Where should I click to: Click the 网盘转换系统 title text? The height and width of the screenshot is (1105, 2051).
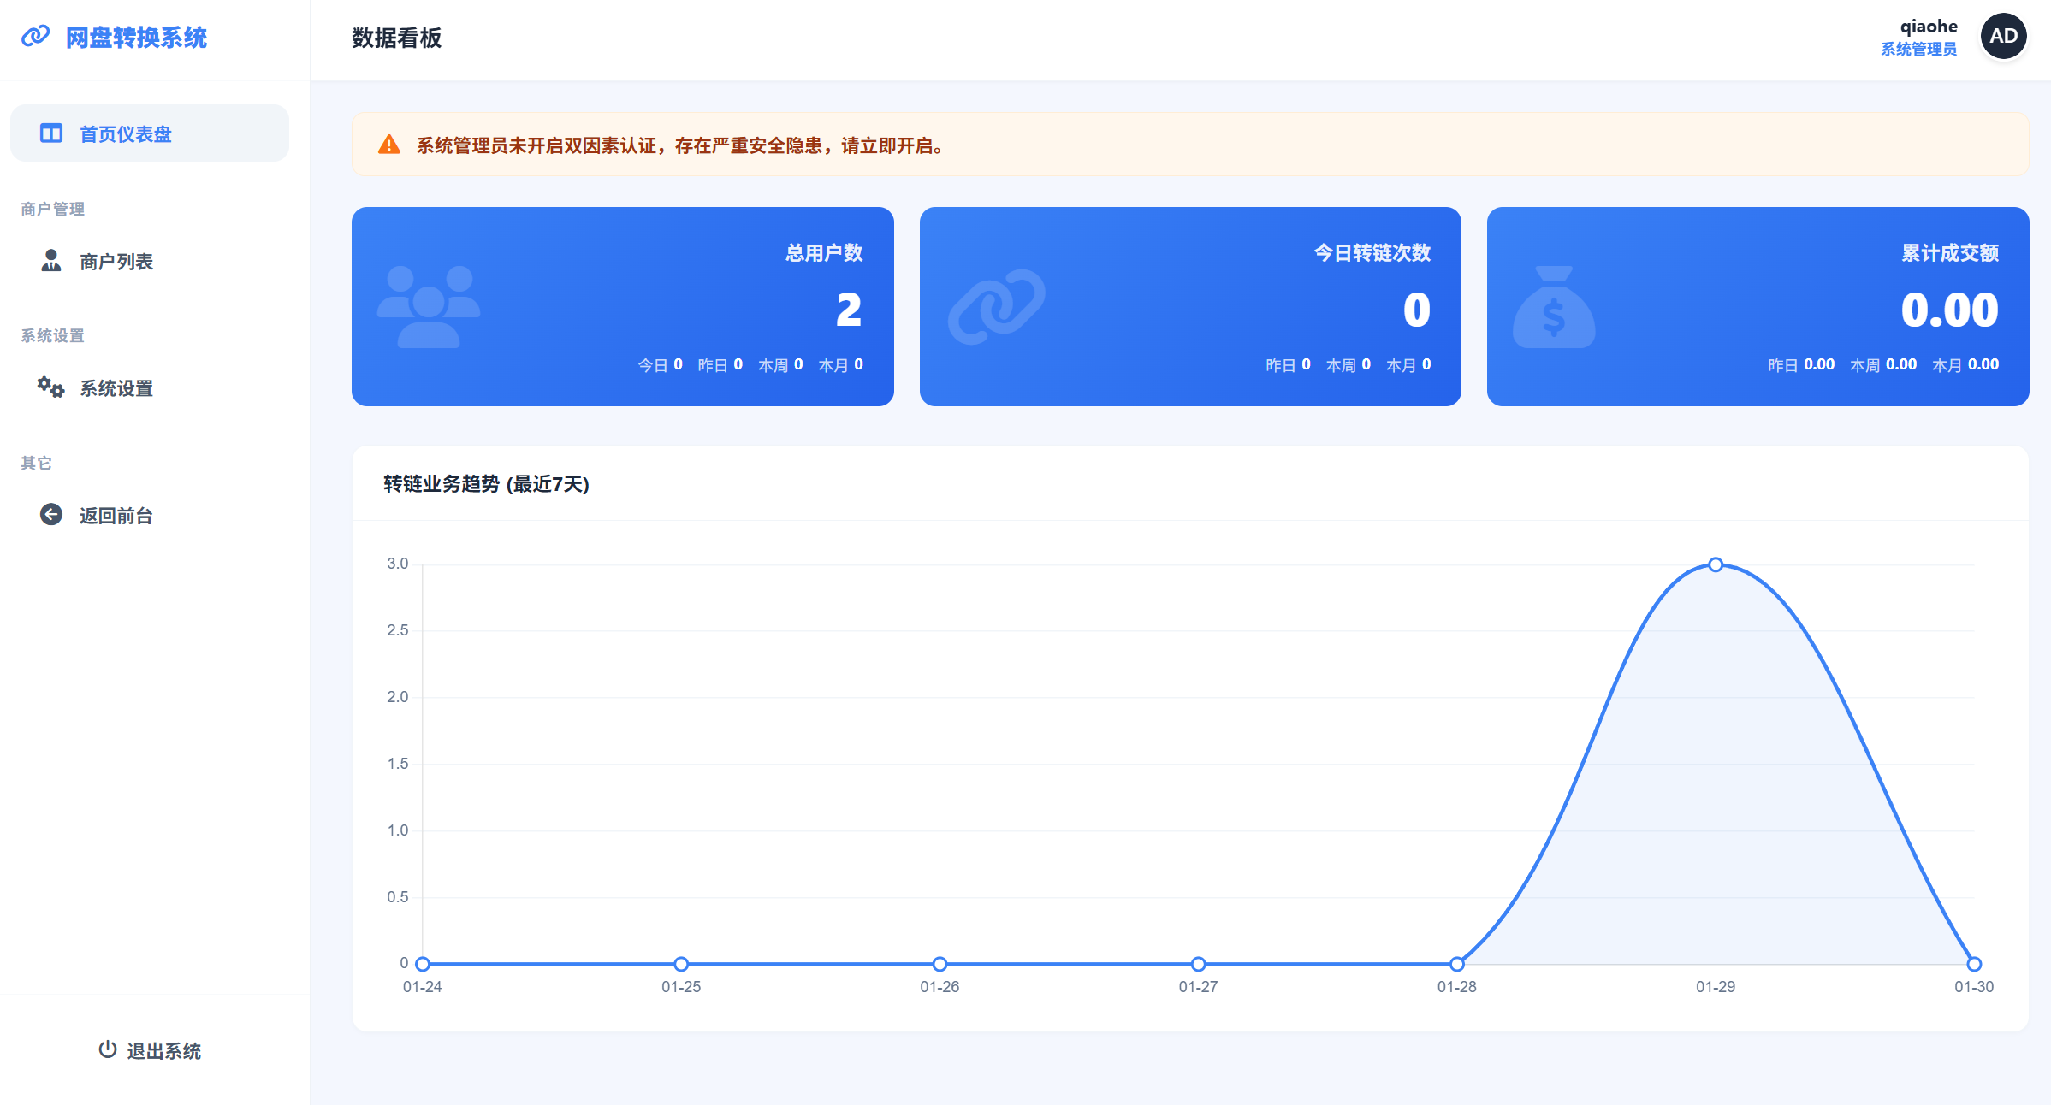[x=137, y=38]
